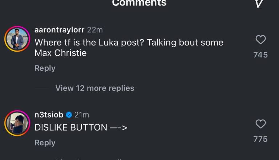Click n3tsiob's blue verified badge

69,115
